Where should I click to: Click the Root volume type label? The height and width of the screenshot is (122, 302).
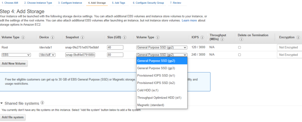tap(5, 47)
